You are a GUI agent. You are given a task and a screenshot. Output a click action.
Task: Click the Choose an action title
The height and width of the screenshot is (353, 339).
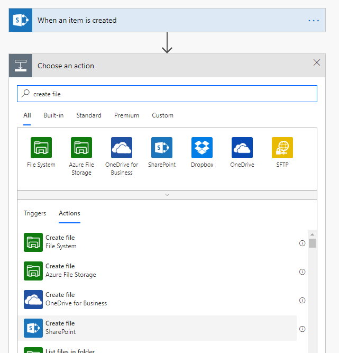(66, 66)
